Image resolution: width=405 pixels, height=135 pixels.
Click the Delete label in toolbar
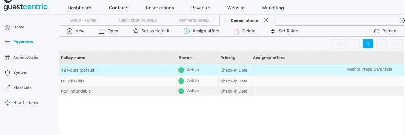click(x=249, y=31)
